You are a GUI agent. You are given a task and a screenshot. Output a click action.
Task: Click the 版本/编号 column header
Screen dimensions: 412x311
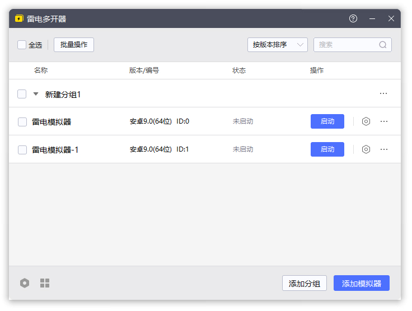pyautogui.click(x=144, y=70)
